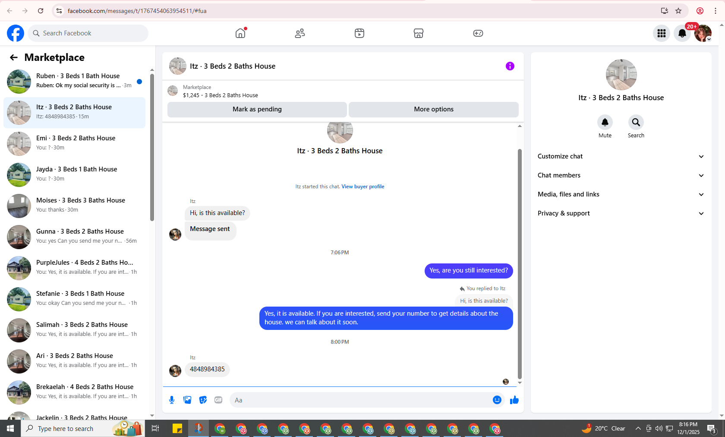
Task: Expand the Chat members section
Action: pos(621,175)
